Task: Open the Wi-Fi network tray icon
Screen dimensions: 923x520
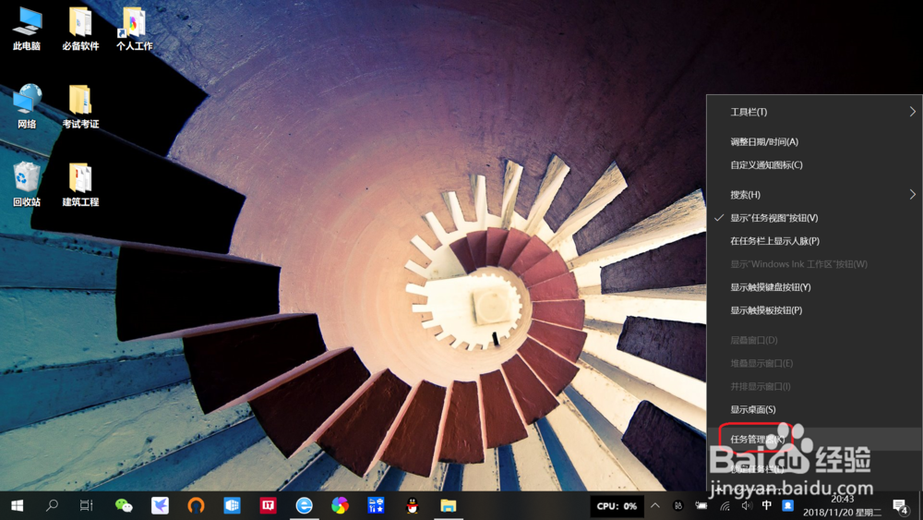Action: click(x=725, y=505)
